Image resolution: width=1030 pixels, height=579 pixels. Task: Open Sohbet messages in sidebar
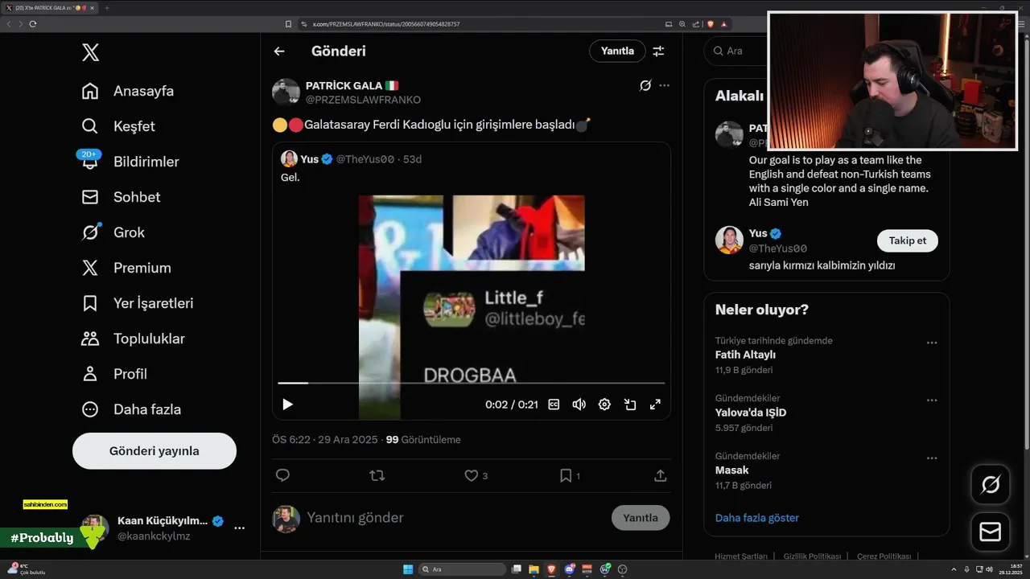(121, 197)
